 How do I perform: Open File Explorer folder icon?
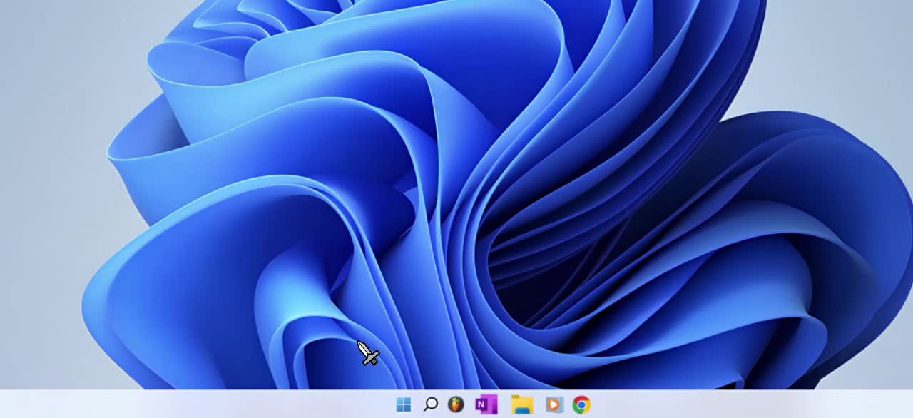522,405
